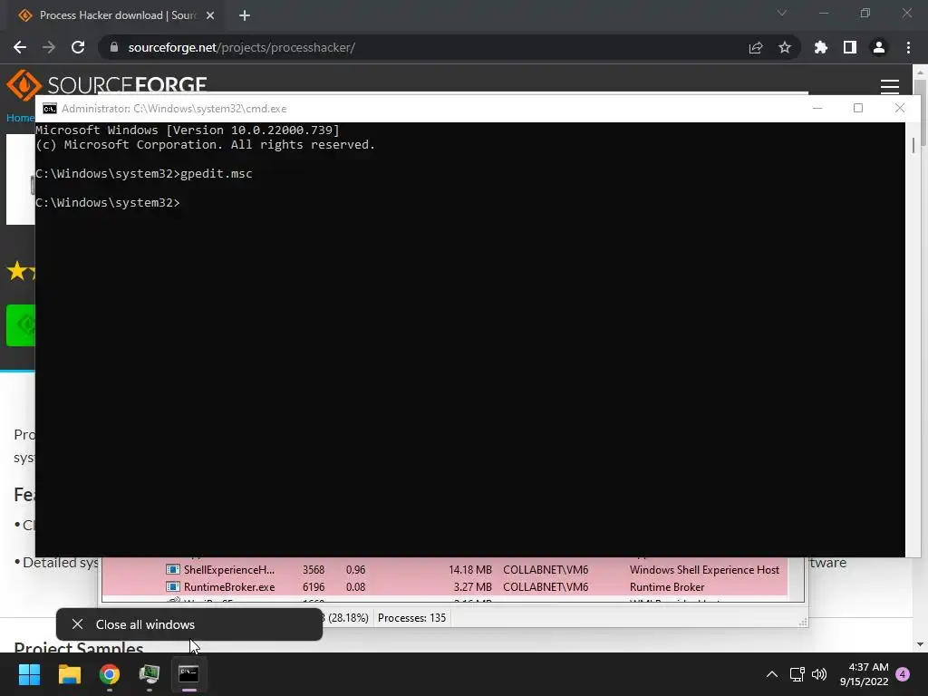Open clock showing 4:37 AM
The width and height of the screenshot is (928, 696).
(864, 674)
